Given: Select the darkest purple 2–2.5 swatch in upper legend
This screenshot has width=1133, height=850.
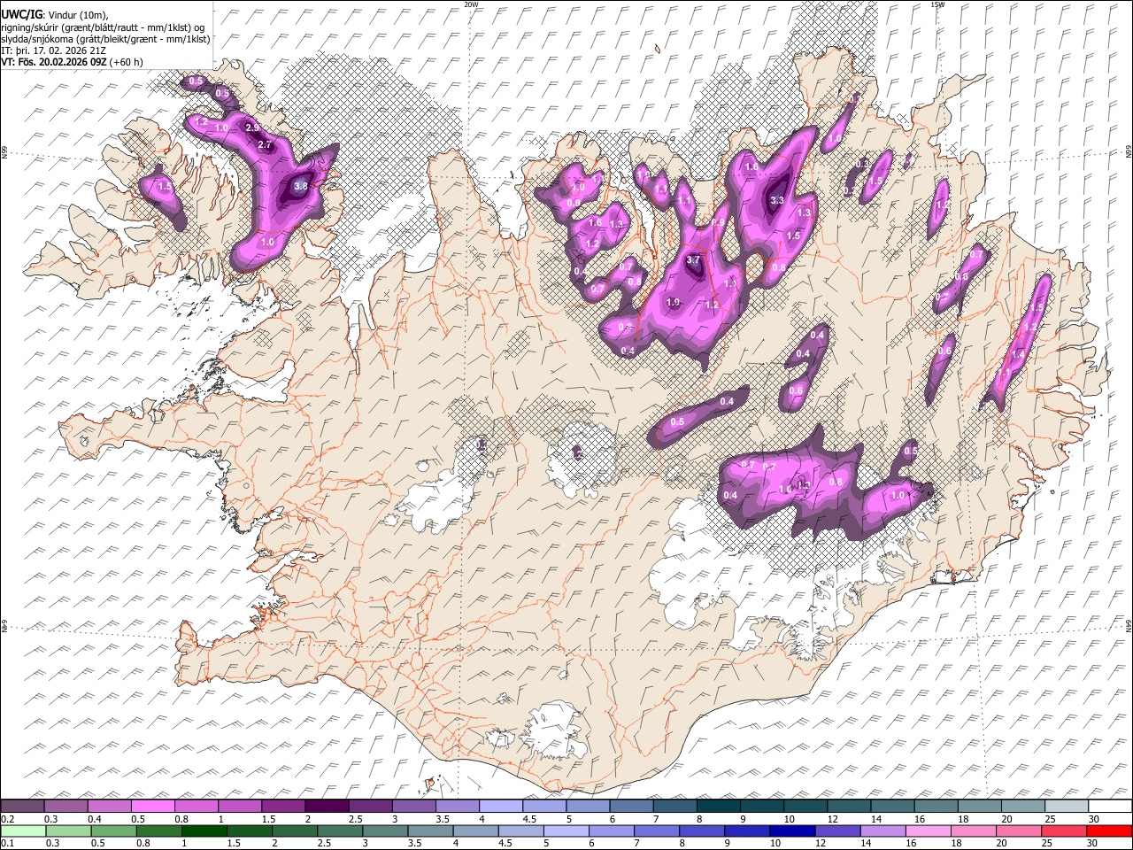Looking at the screenshot, I should [x=326, y=807].
